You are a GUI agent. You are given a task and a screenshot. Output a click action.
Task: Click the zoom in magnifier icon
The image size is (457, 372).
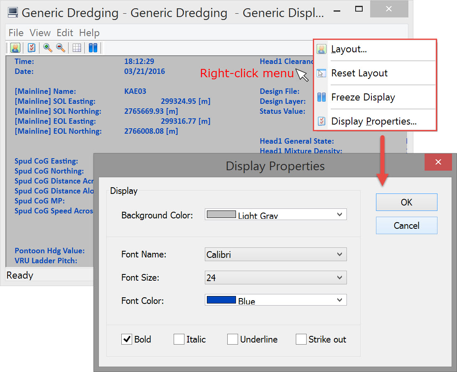(48, 48)
